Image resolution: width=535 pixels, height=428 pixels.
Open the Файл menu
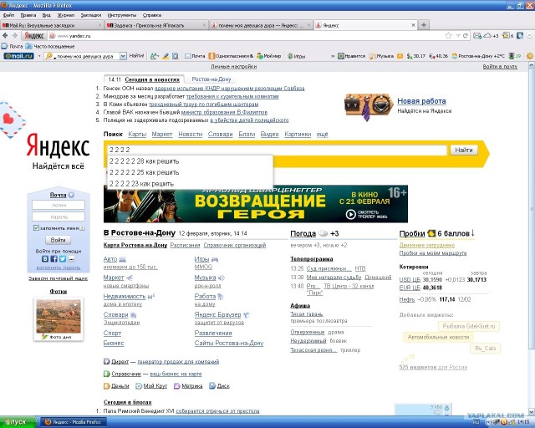(9, 15)
